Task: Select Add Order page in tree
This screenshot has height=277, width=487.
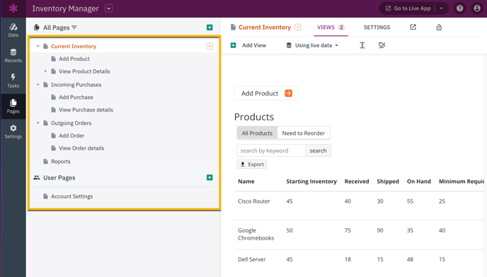Action: [x=71, y=136]
